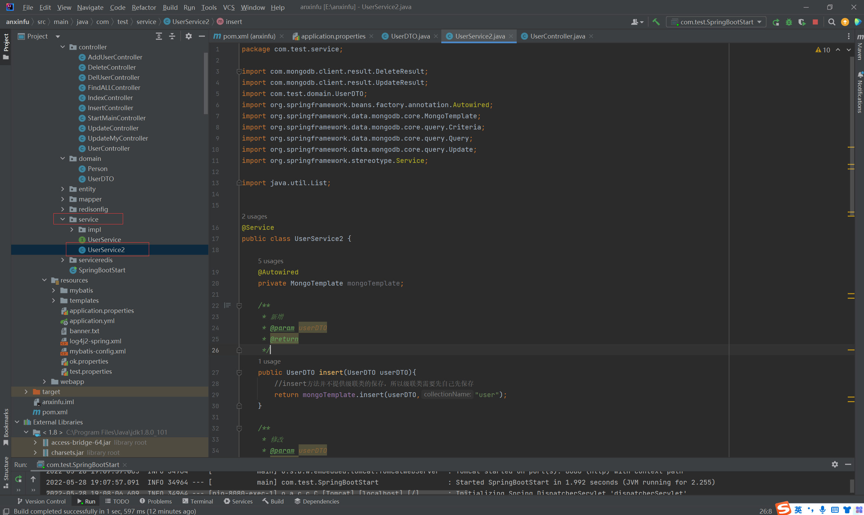Open the Maven tool window sidebar
The height and width of the screenshot is (515, 864).
click(860, 49)
